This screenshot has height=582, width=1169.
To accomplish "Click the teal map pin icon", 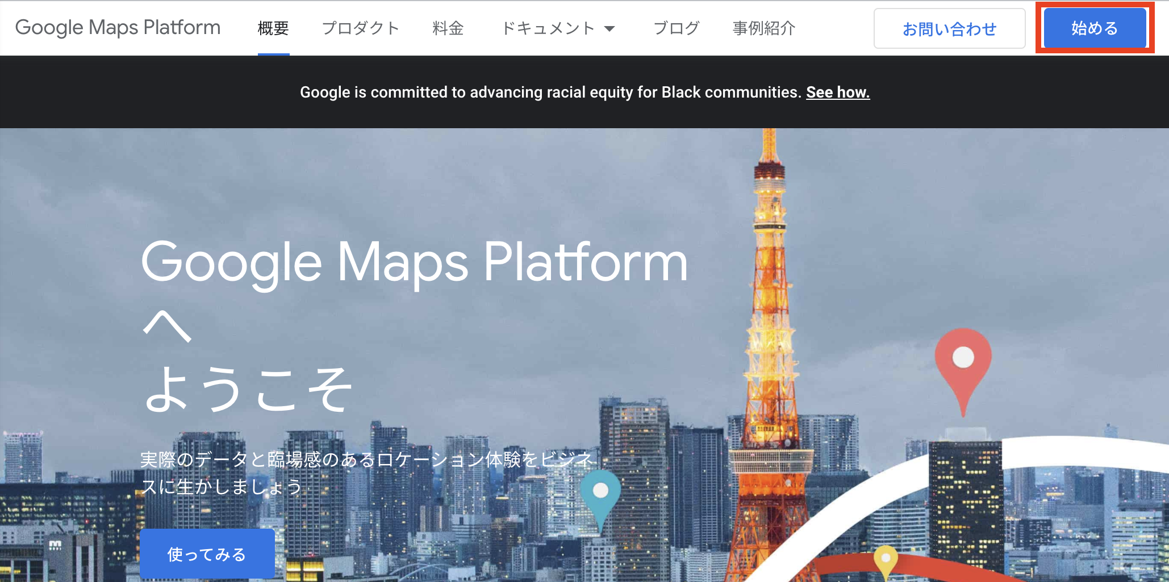I will pyautogui.click(x=600, y=501).
